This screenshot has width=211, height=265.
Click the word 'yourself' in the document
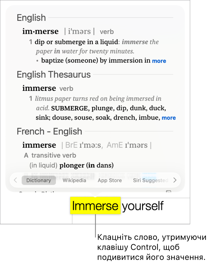pos(143,206)
